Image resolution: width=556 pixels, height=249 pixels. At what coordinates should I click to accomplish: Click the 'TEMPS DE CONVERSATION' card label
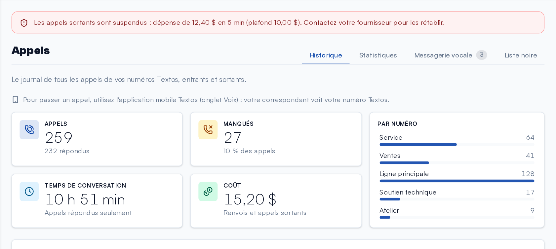click(x=85, y=186)
